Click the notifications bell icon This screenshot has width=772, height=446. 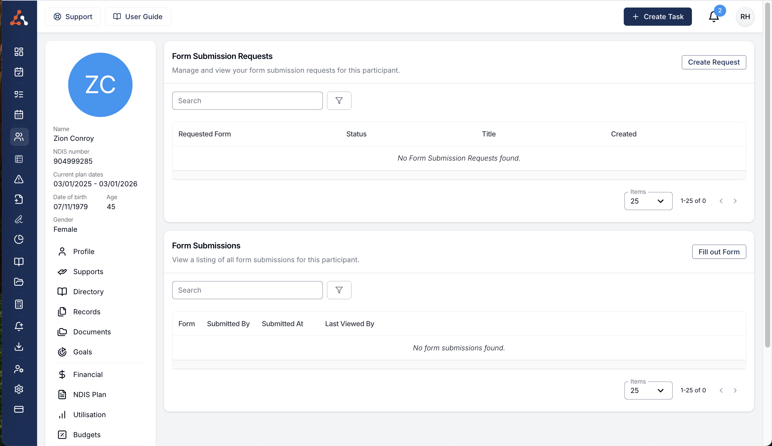click(x=714, y=17)
